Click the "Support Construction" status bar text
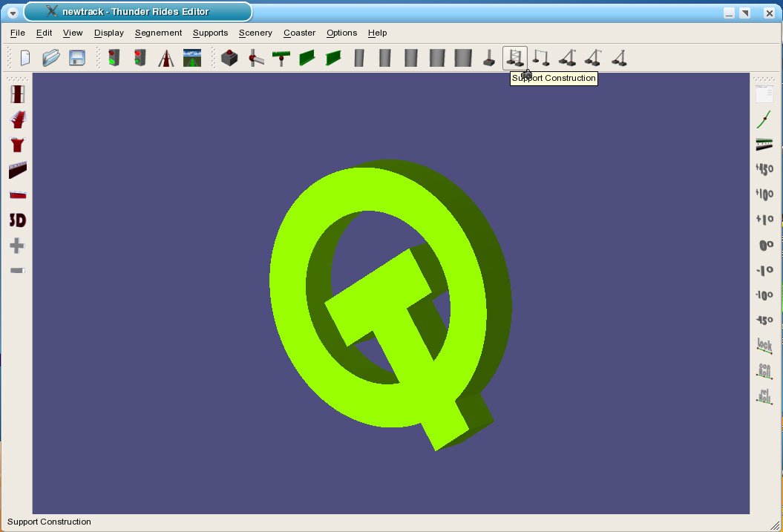 (49, 522)
